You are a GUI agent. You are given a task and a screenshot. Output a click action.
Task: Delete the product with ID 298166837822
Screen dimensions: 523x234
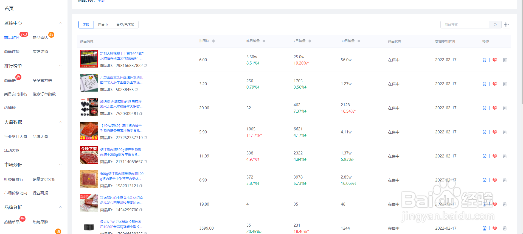[x=505, y=60]
